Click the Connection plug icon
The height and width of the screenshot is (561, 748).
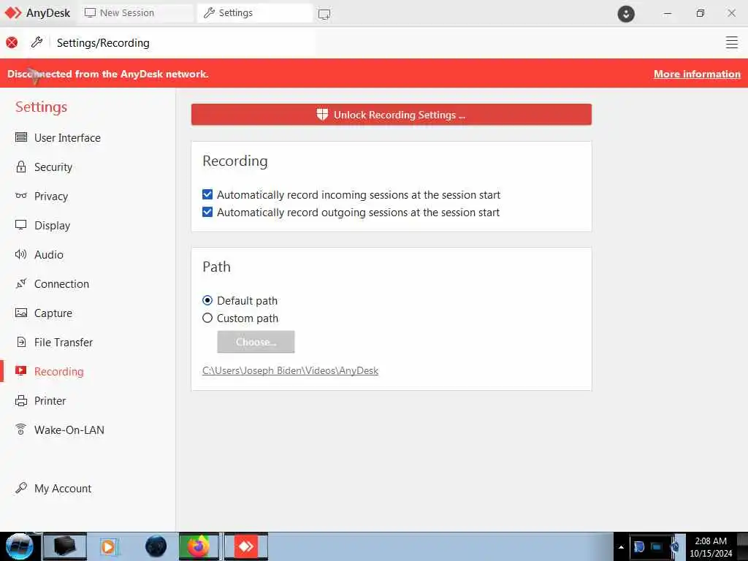(x=21, y=283)
